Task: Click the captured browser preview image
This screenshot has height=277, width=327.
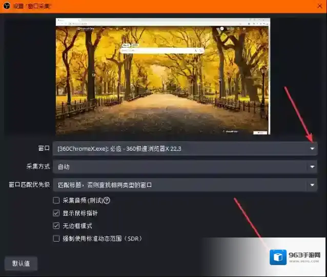Action: 163,76
